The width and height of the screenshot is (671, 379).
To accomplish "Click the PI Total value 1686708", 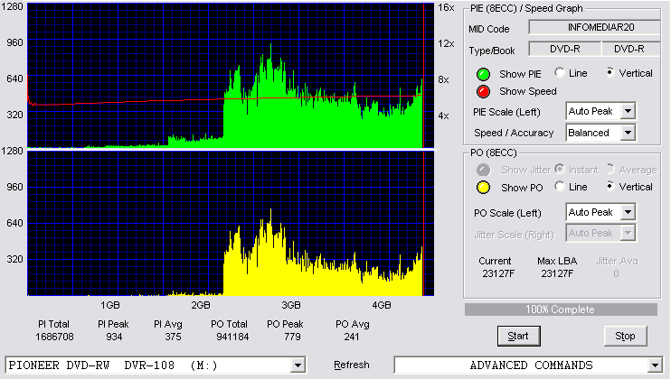I will (x=54, y=337).
